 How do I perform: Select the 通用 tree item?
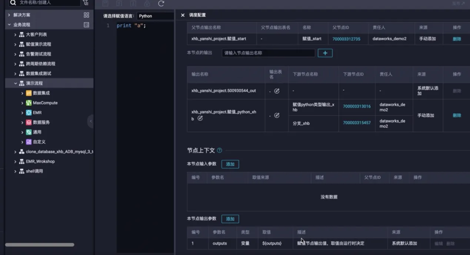(x=37, y=132)
